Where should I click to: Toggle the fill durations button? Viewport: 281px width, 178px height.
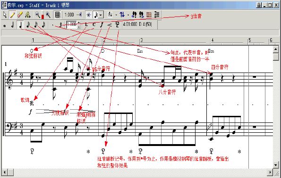(88, 15)
